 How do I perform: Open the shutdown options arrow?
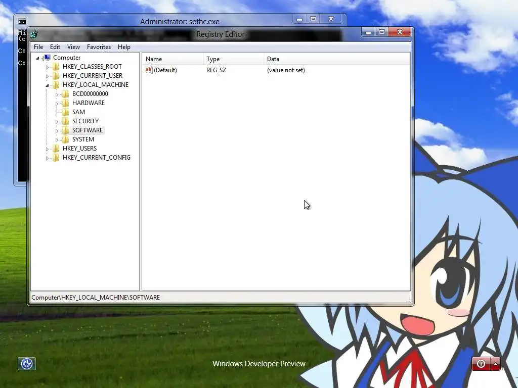point(495,364)
